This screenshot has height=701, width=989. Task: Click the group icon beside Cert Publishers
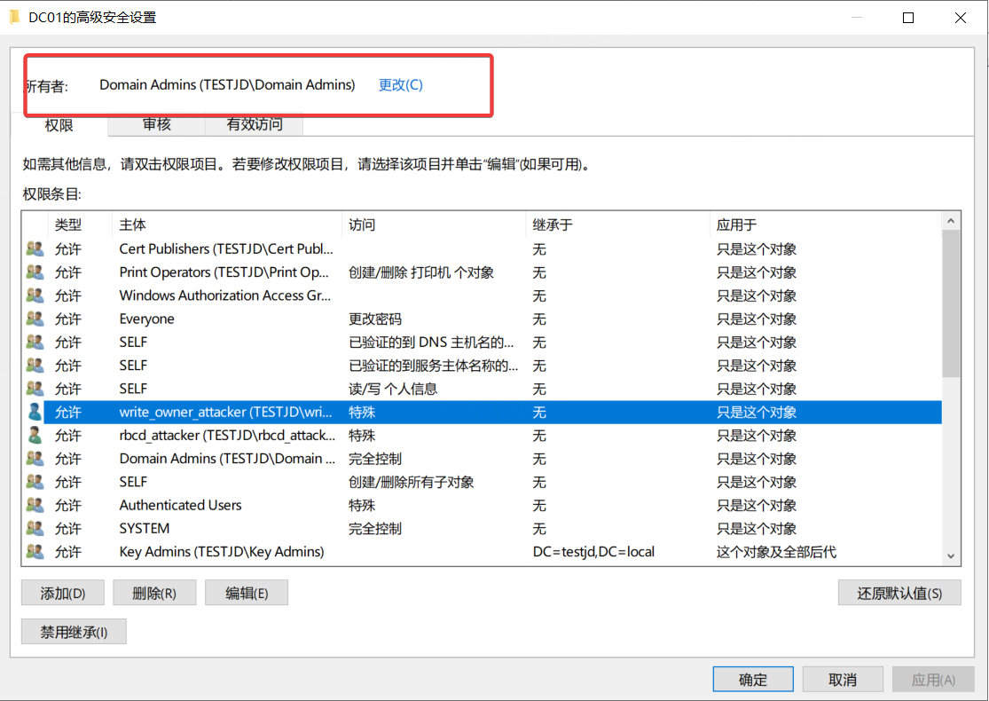(35, 248)
